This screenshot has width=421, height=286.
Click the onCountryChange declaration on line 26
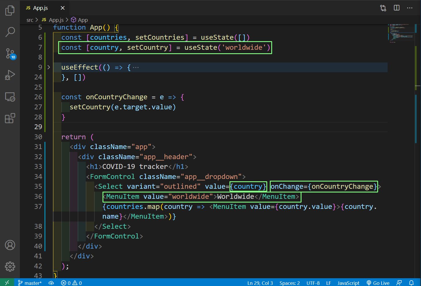(116, 97)
